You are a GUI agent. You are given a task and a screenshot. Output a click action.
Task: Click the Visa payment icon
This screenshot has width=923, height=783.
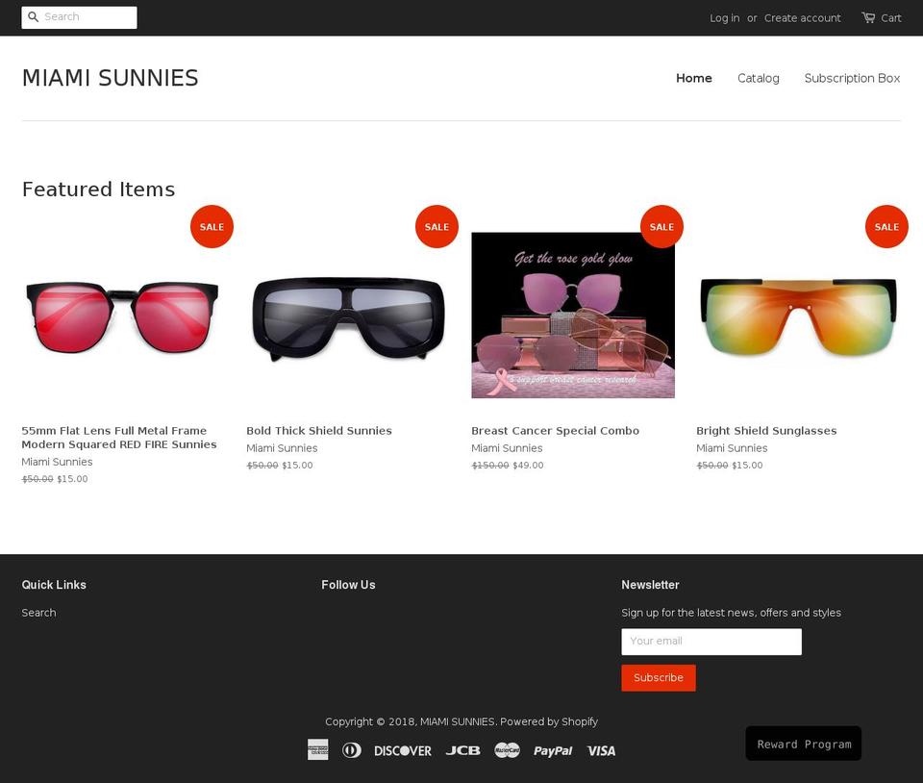click(601, 750)
